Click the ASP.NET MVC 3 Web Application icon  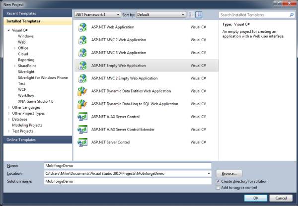[82, 53]
